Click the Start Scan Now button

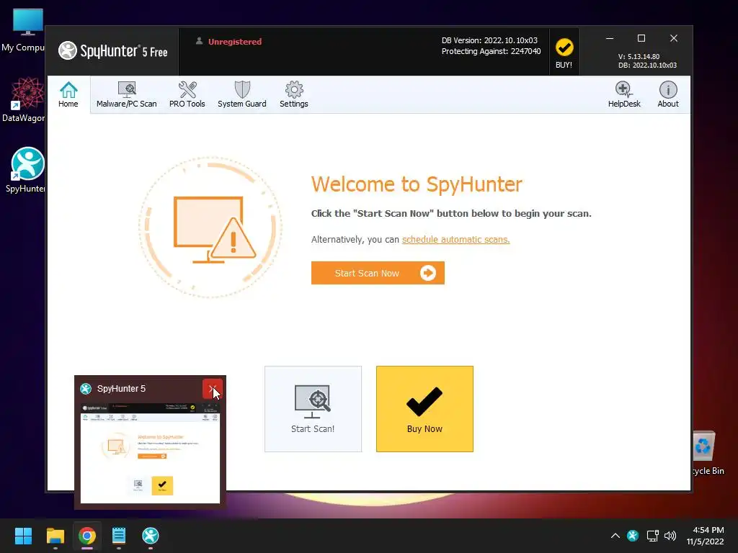[378, 273]
